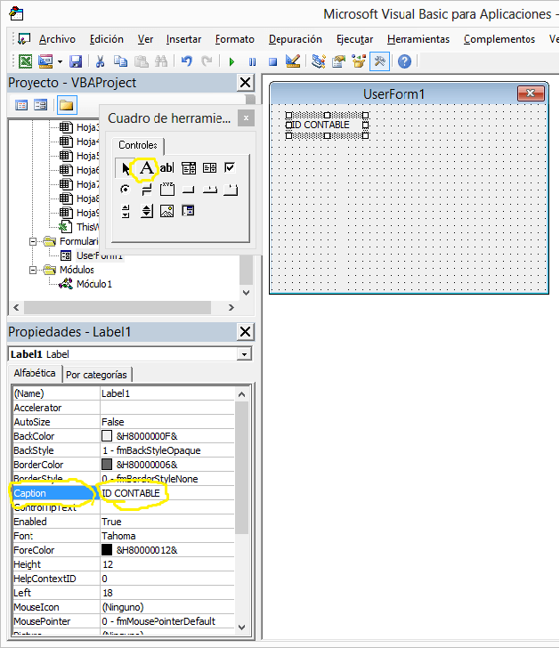The image size is (560, 648).
Task: Select the OptionButton control in the toolbox
Action: tap(125, 190)
